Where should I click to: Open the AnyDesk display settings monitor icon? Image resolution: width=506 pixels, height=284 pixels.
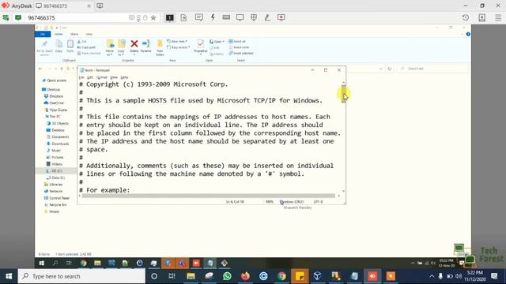(x=240, y=17)
